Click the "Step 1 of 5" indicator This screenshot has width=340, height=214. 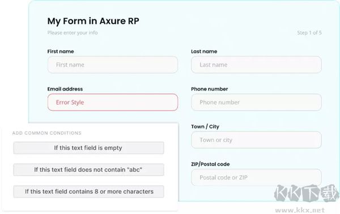(309, 33)
